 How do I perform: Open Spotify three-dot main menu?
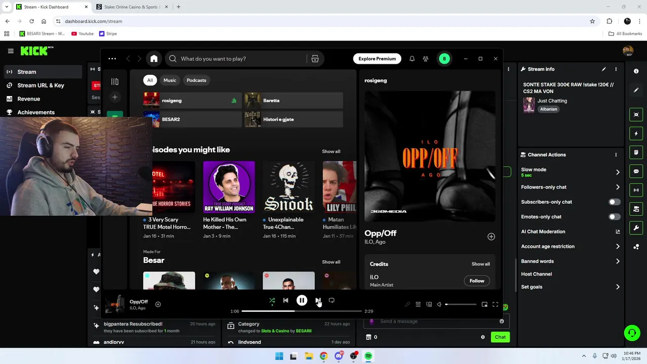tap(112, 59)
